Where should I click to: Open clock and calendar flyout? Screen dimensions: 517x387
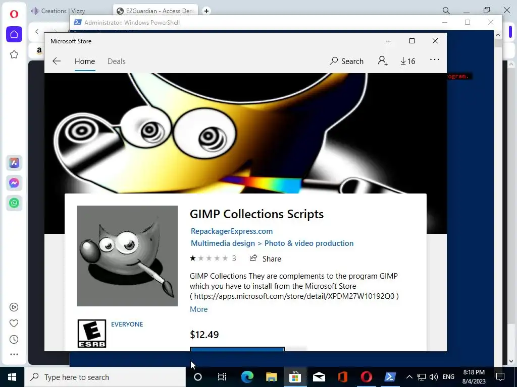(x=474, y=377)
